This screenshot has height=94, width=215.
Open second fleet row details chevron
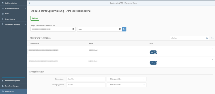(212, 59)
